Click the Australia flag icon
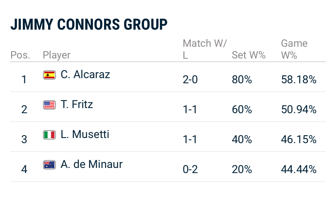The width and height of the screenshot is (336, 199). [49, 165]
